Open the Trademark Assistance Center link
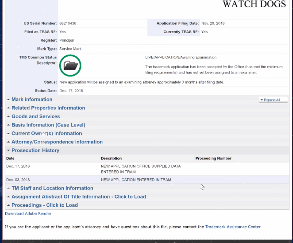Image resolution: width=293 pixels, height=243 pixels. (233, 227)
